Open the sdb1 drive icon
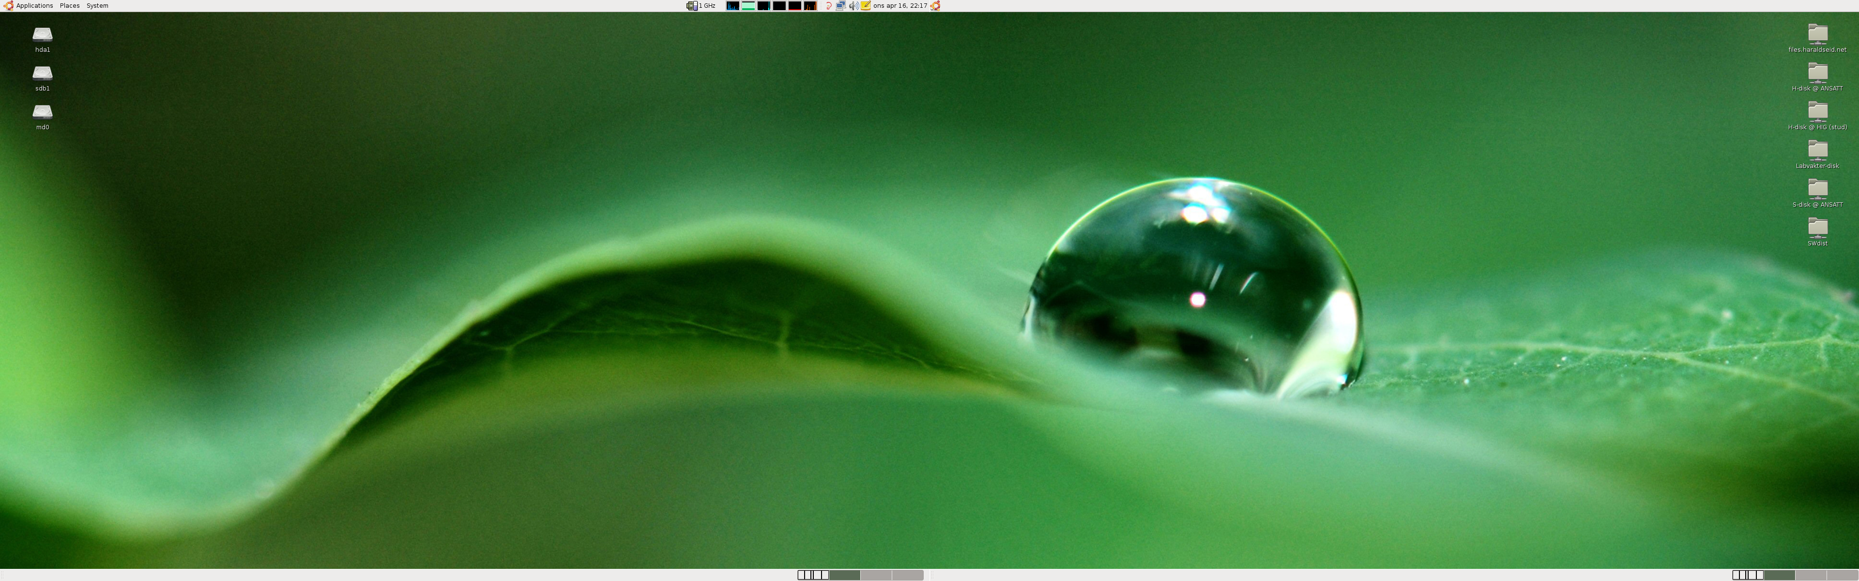The image size is (1859, 581). coord(43,74)
